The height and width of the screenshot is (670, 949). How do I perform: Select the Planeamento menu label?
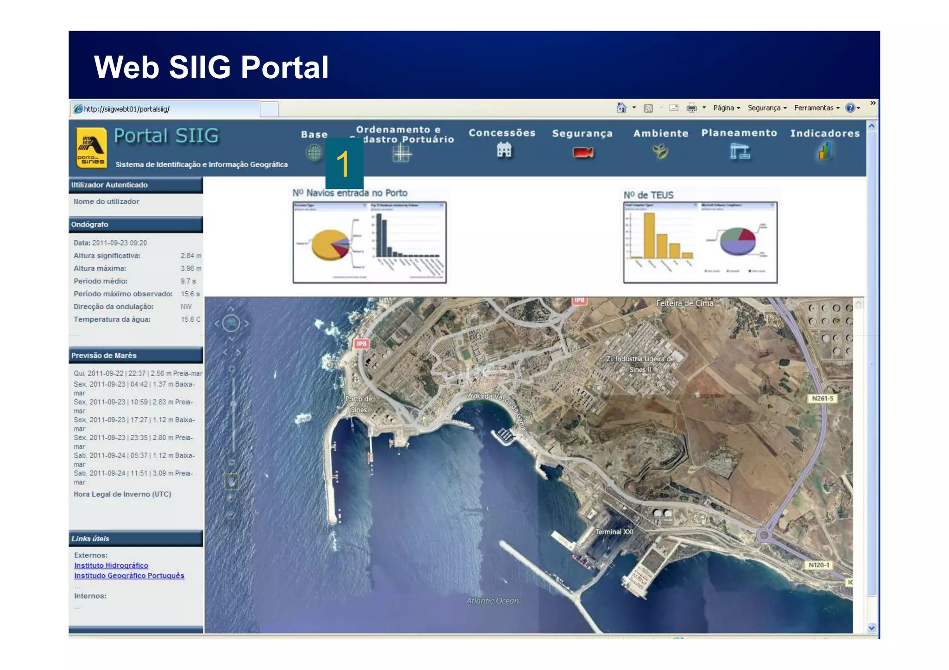739,133
